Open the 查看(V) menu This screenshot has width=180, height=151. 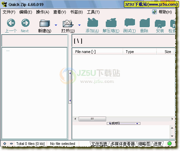pos(59,12)
